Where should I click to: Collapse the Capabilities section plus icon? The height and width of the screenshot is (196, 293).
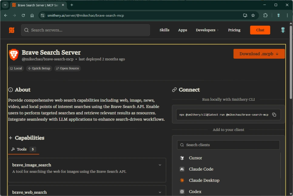point(11,138)
